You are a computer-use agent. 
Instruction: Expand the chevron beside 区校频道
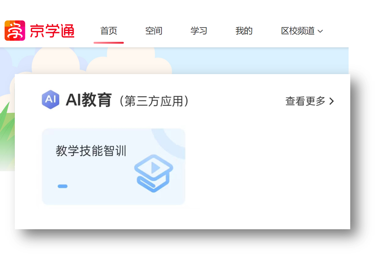(x=320, y=31)
